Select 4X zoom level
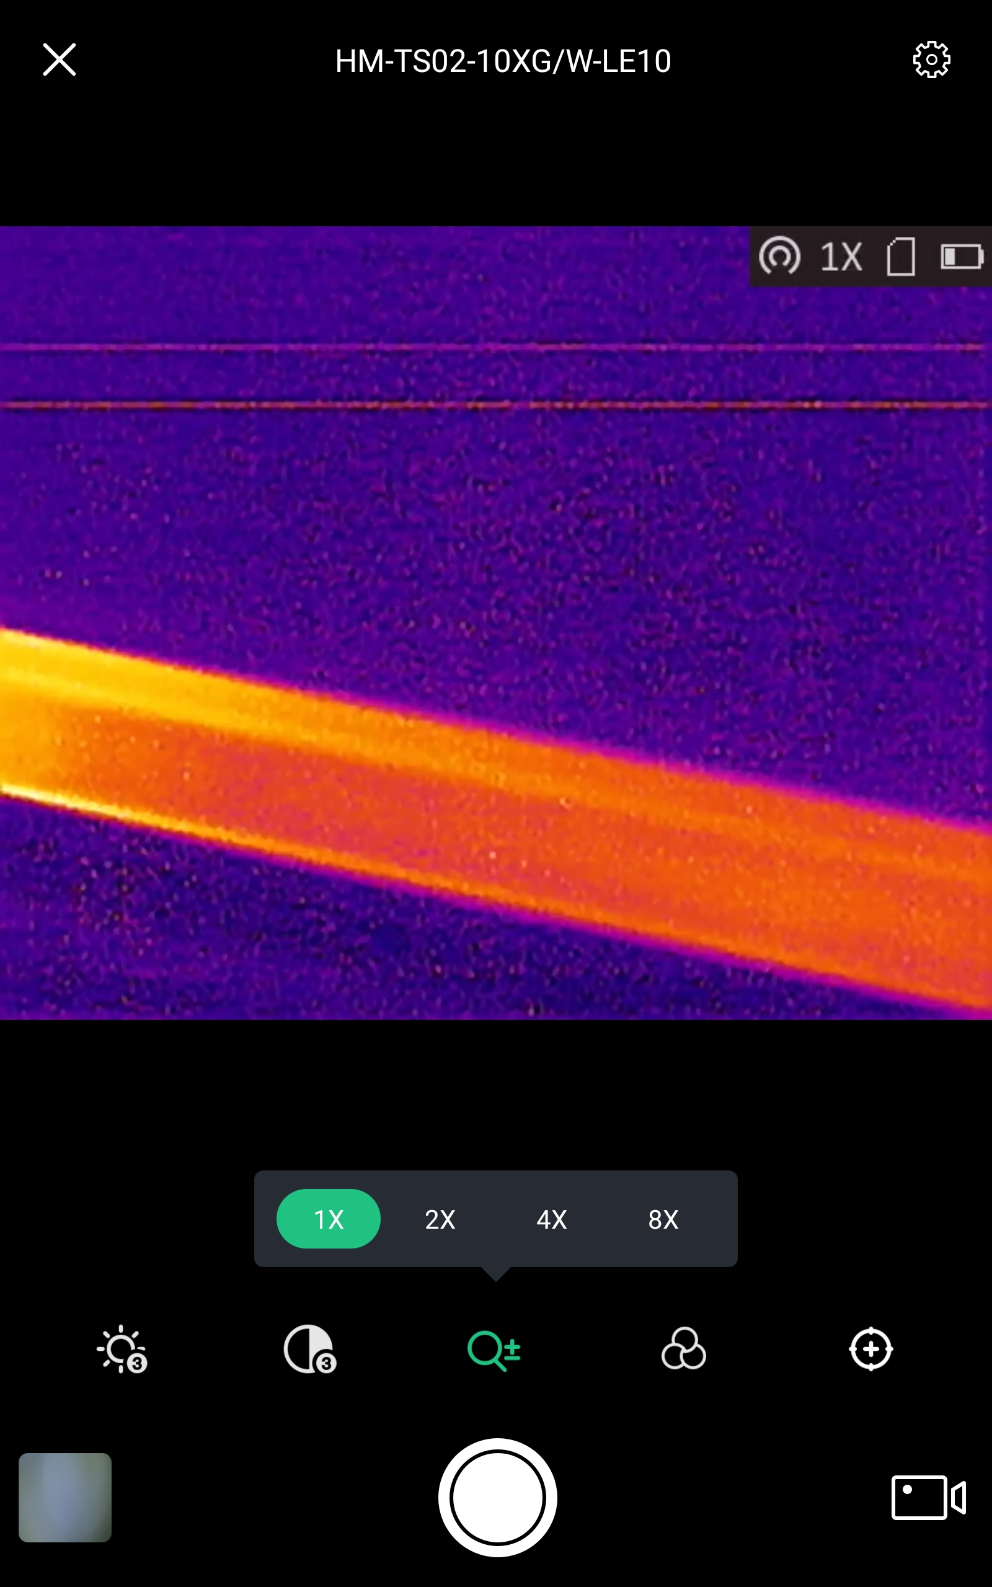Viewport: 992px width, 1587px height. tap(552, 1219)
